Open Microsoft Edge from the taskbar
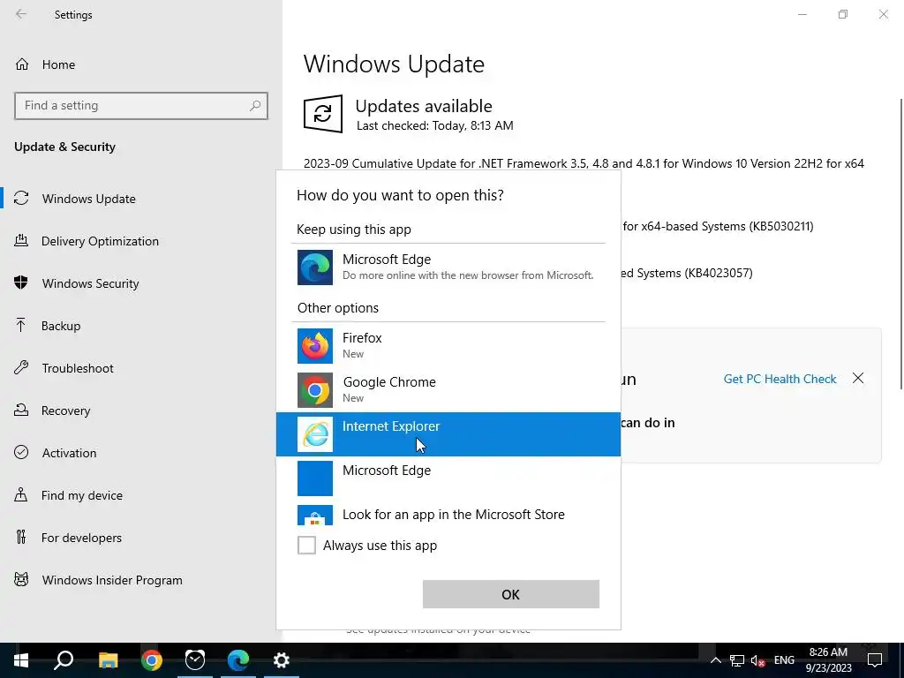The width and height of the screenshot is (904, 678). (238, 660)
